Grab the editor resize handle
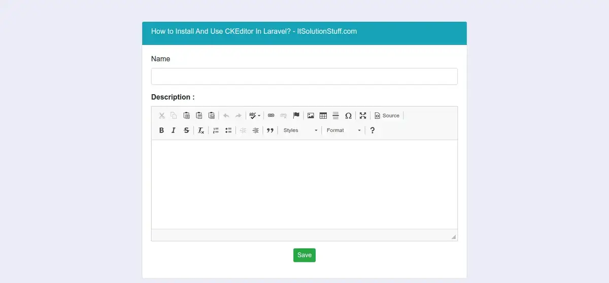This screenshot has height=283, width=609. click(x=453, y=237)
